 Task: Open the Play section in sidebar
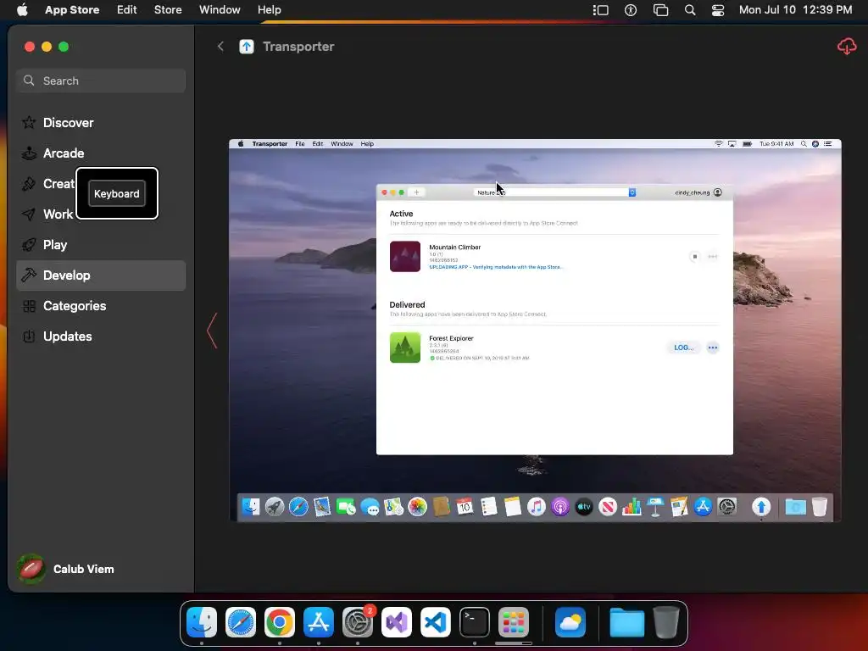pos(101,245)
